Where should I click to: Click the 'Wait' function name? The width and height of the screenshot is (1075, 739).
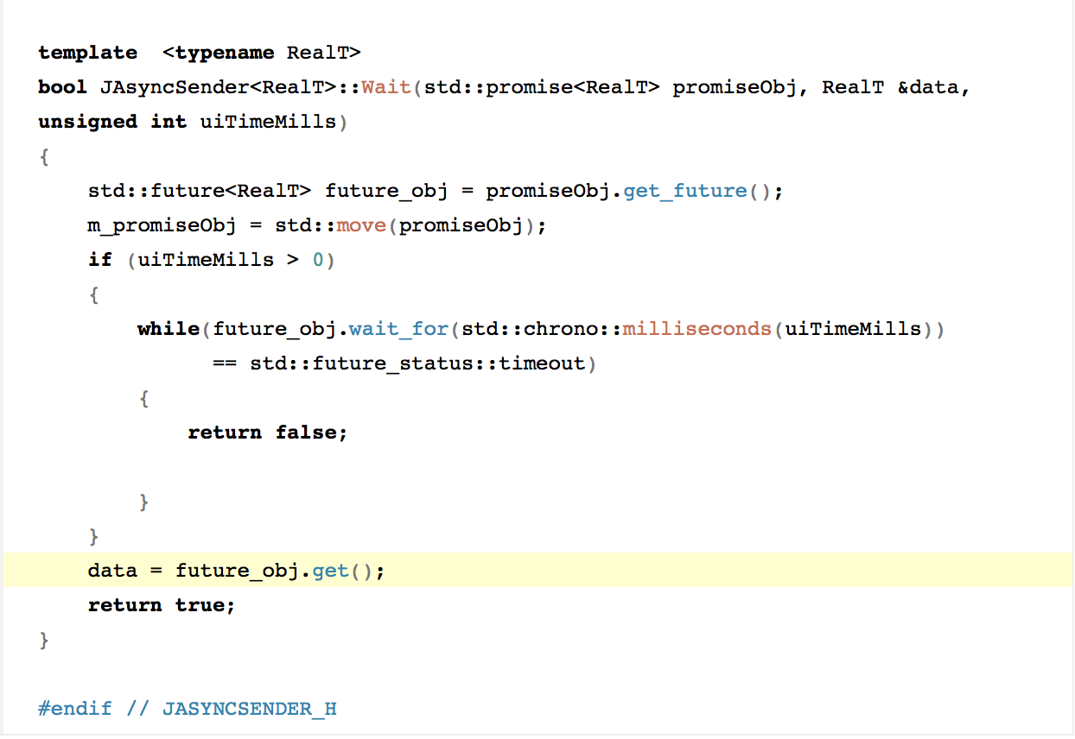point(386,87)
